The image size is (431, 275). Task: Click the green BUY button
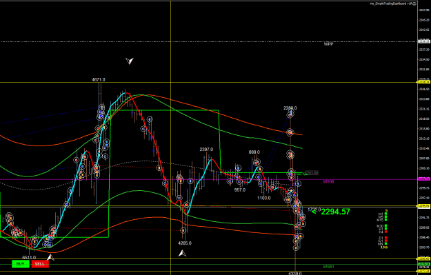tap(21, 264)
